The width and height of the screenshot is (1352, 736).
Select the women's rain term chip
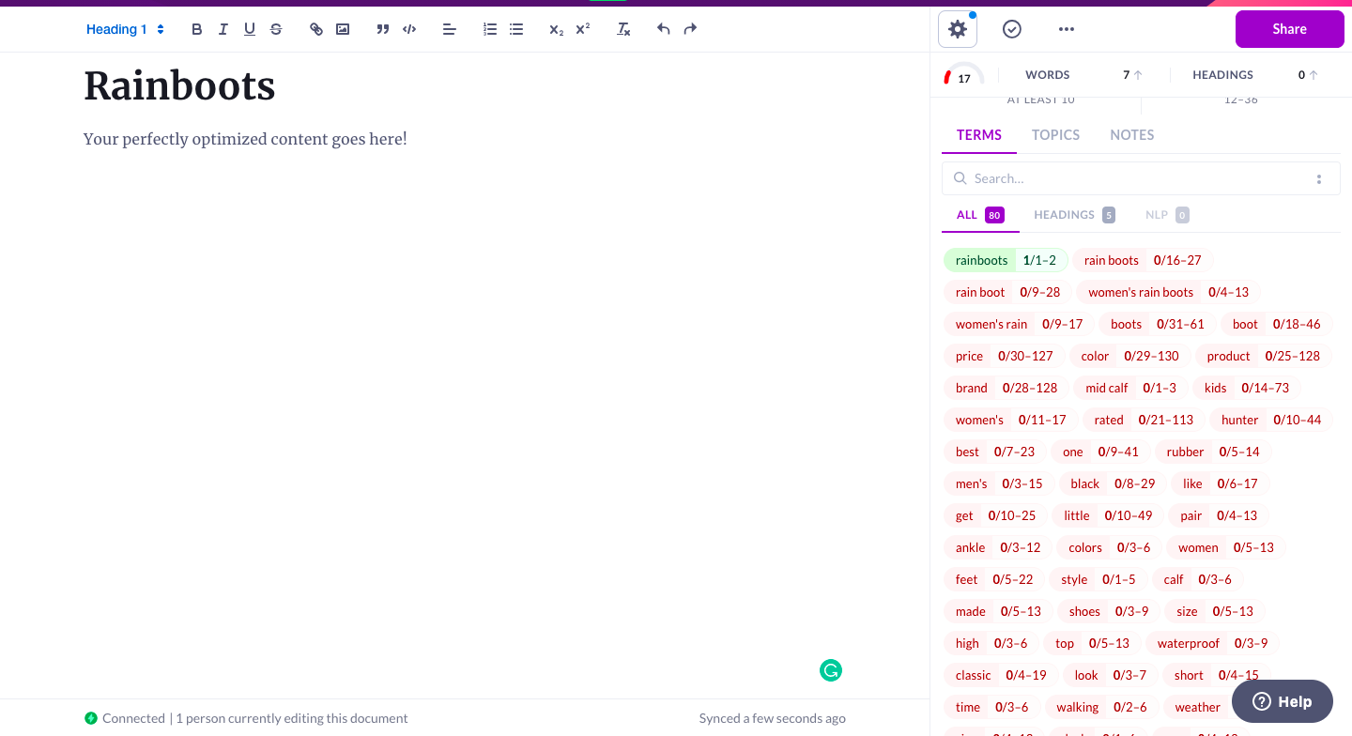click(1019, 324)
